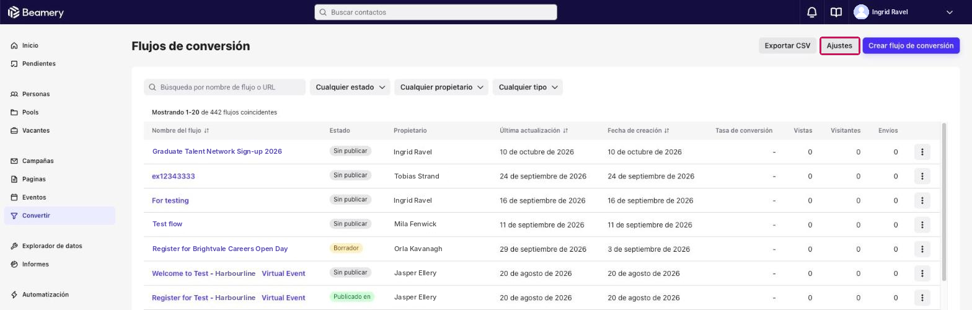Open the ex12343333 flow

(174, 176)
